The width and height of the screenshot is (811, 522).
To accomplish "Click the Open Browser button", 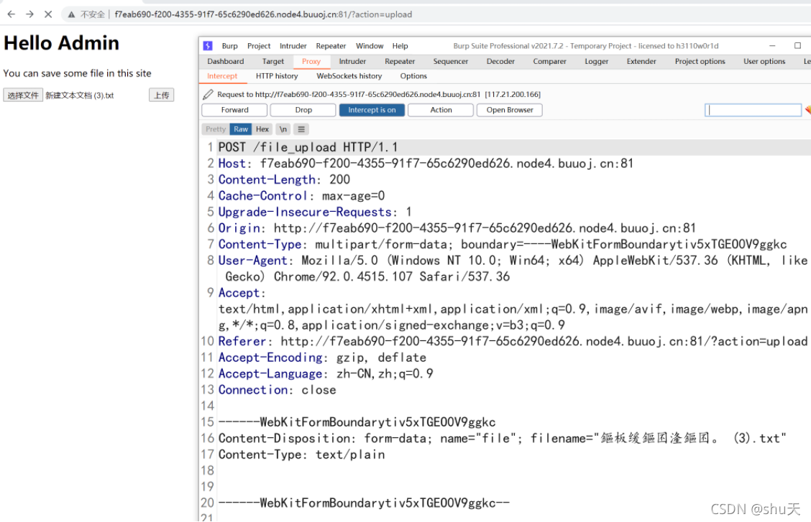I will 510,110.
